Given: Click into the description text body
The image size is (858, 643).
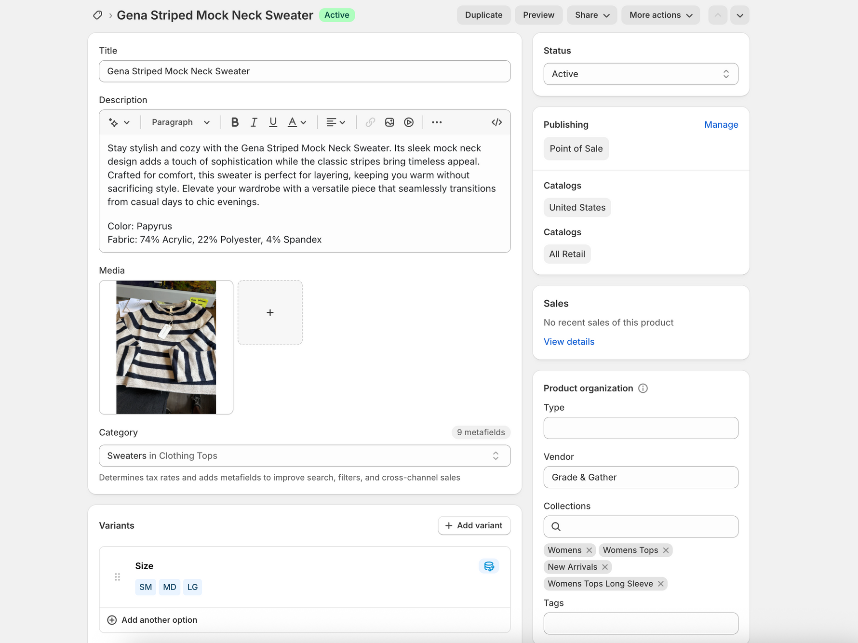Looking at the screenshot, I should (305, 193).
